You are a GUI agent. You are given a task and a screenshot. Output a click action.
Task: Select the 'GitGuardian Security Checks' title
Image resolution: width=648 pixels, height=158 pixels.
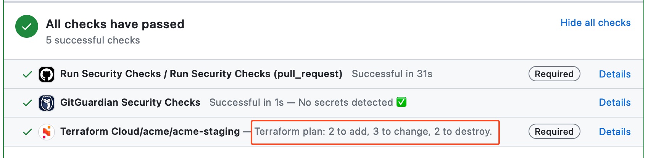[x=130, y=103]
